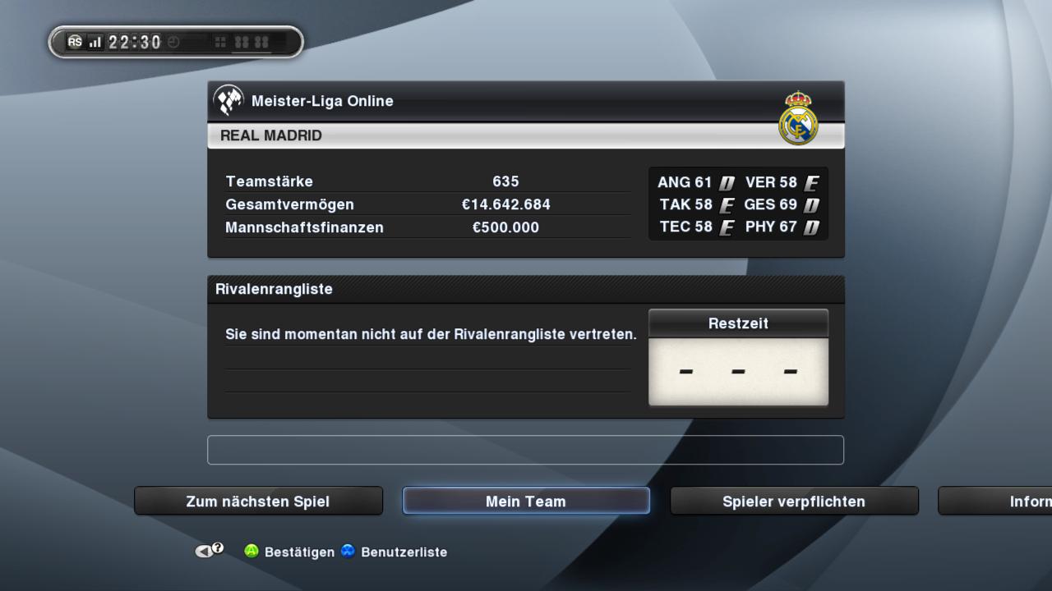
Task: Click the VER 58 grade E badge
Action: 812,183
